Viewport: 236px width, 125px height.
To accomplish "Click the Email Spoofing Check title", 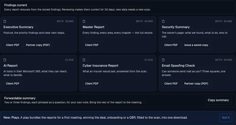I will click(178, 66).
